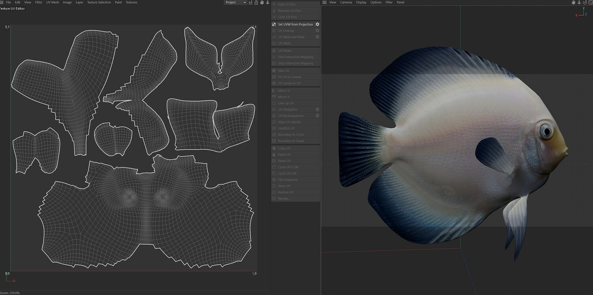Open the UV Rectangularize settings gear
The width and height of the screenshot is (593, 295).
317,116
